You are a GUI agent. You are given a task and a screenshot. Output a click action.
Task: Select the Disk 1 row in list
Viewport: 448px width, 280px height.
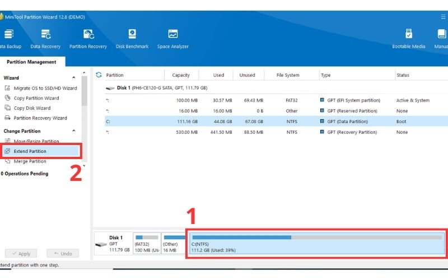276,88
